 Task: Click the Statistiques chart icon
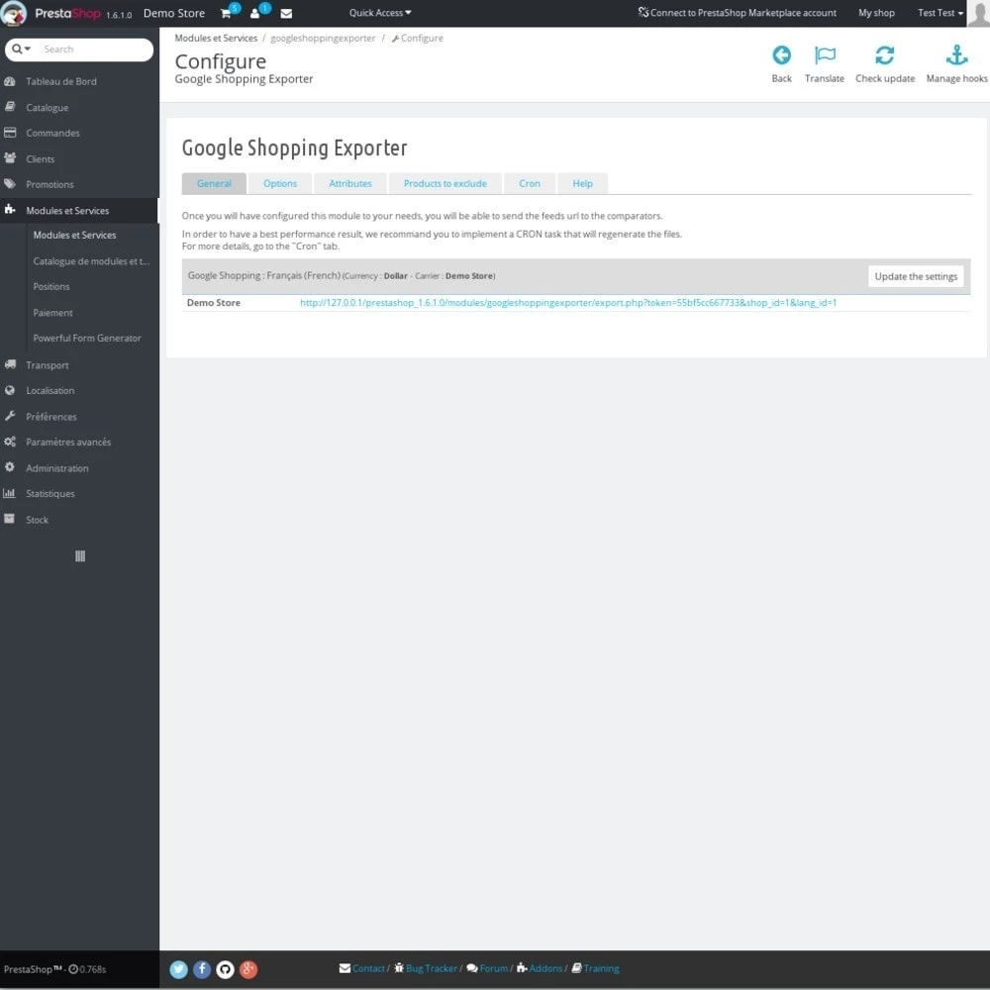[x=9, y=493]
